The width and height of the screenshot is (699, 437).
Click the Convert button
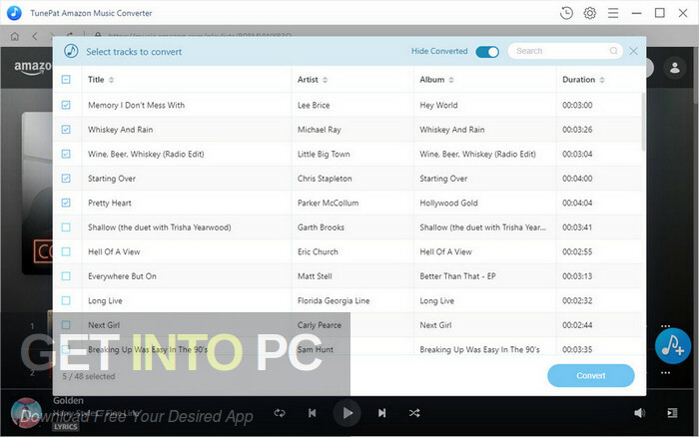tap(591, 375)
